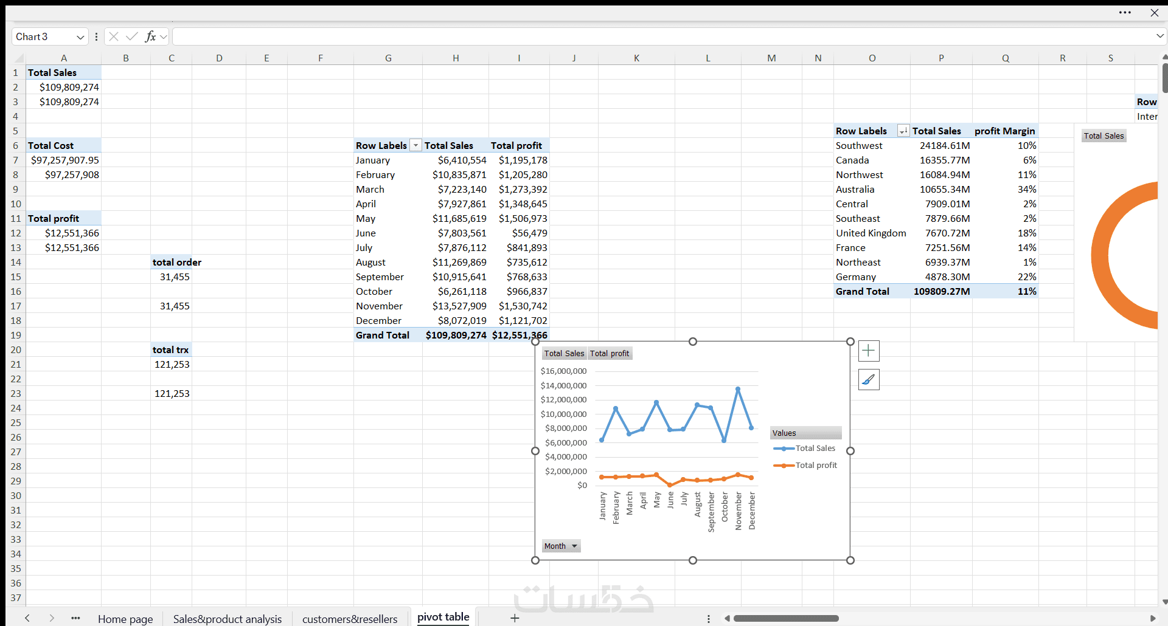Click the Total Sales field button on chart
This screenshot has width=1168, height=626.
pyautogui.click(x=564, y=353)
